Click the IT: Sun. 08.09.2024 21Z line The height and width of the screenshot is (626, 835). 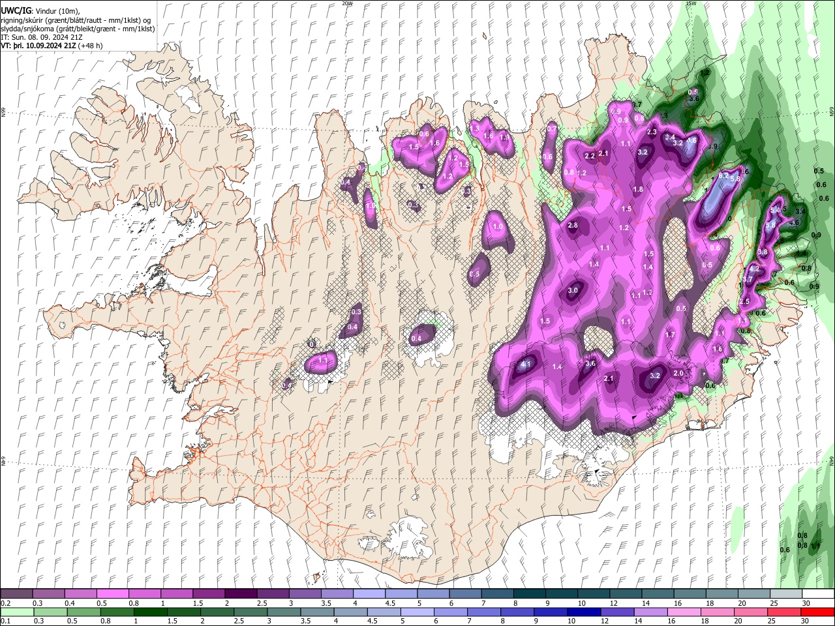point(42,38)
